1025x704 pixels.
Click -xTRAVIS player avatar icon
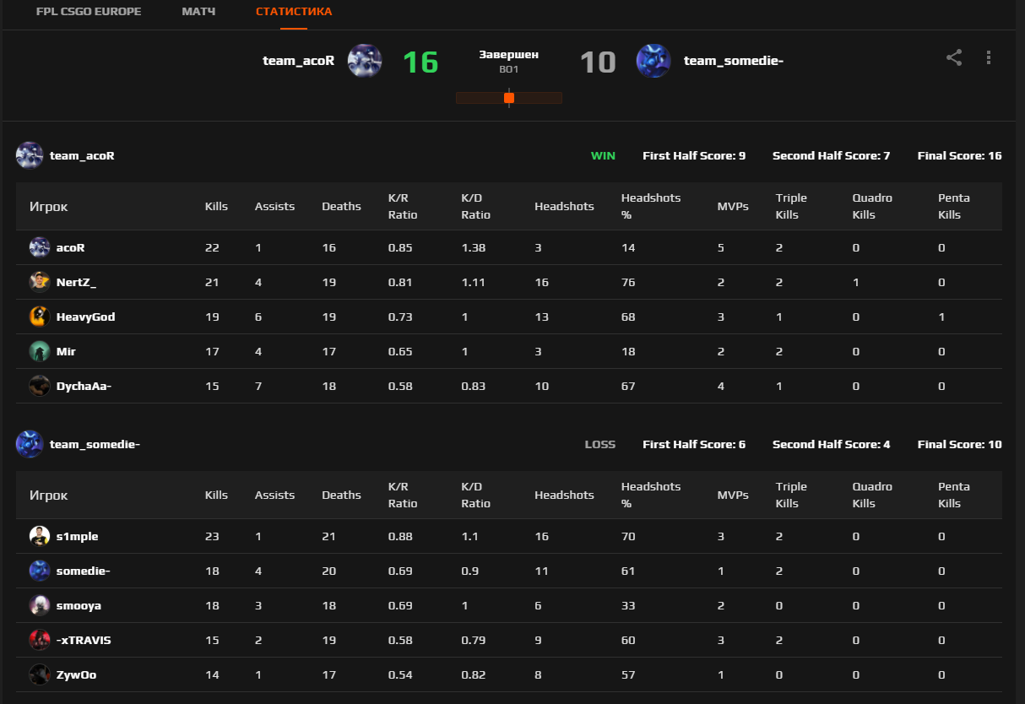click(x=40, y=640)
